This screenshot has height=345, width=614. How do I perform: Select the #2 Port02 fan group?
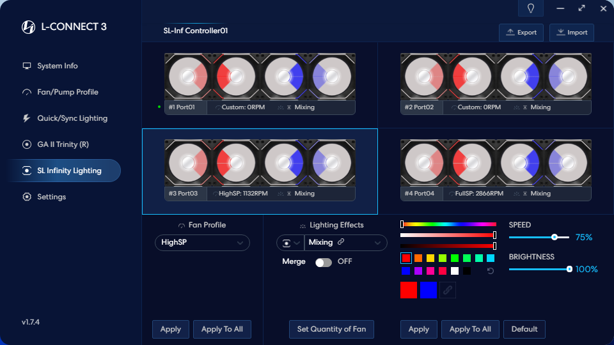point(496,84)
